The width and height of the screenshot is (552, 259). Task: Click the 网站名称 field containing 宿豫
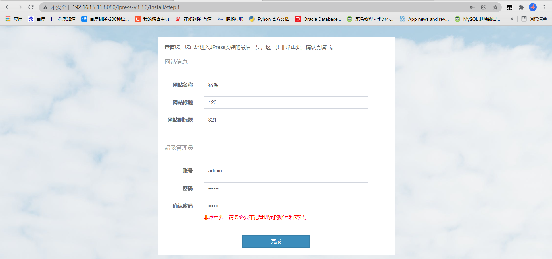click(285, 85)
